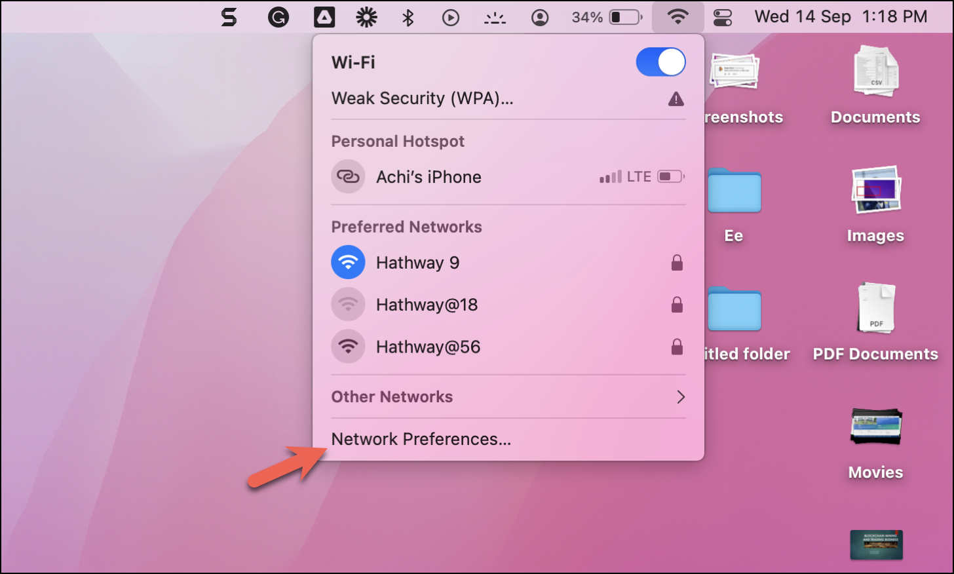
Task: Open the Bluetooth menu bar icon
Action: [408, 17]
